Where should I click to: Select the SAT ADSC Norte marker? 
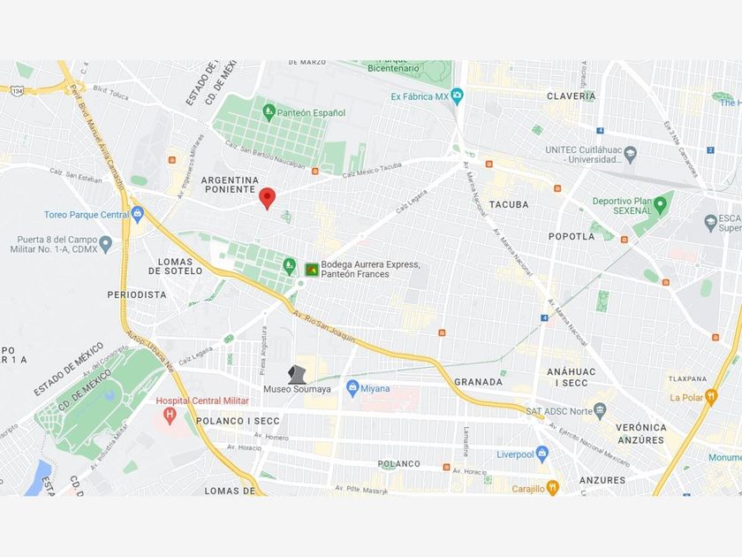(x=600, y=410)
